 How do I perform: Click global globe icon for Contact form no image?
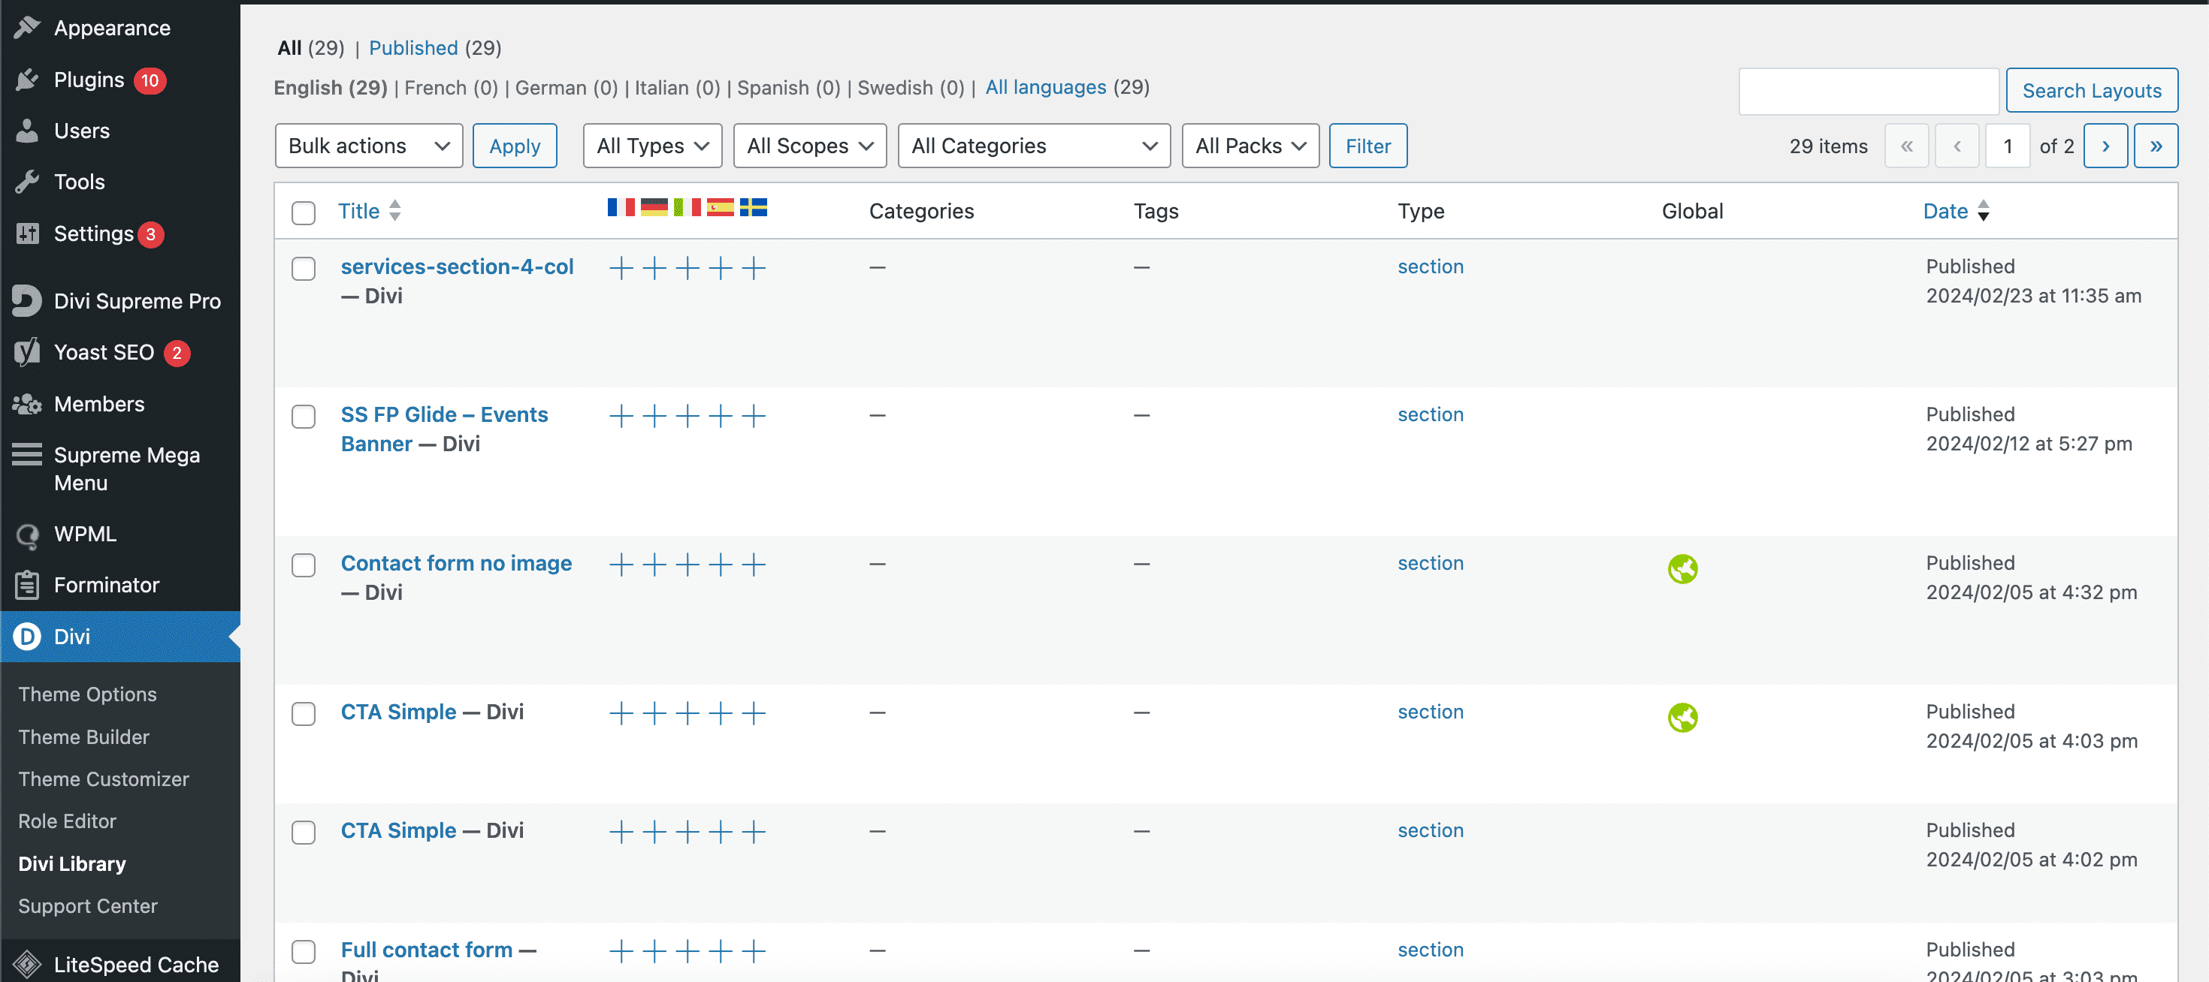1682,569
